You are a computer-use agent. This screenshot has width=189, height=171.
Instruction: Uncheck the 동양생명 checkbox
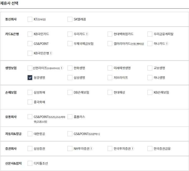pos(30,78)
